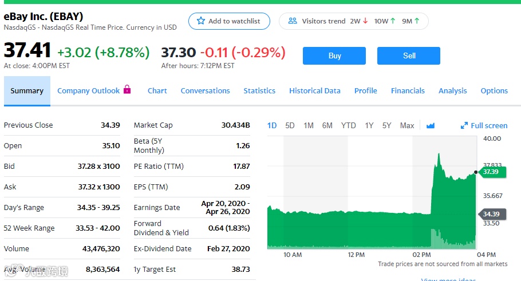Switch to the Chart tab
The height and width of the screenshot is (281, 521).
(157, 90)
